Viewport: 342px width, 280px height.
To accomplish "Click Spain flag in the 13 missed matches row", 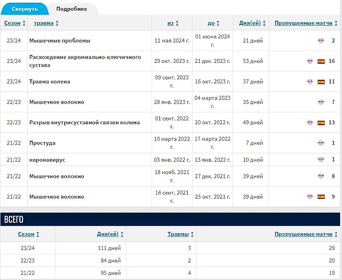I will click(x=321, y=123).
